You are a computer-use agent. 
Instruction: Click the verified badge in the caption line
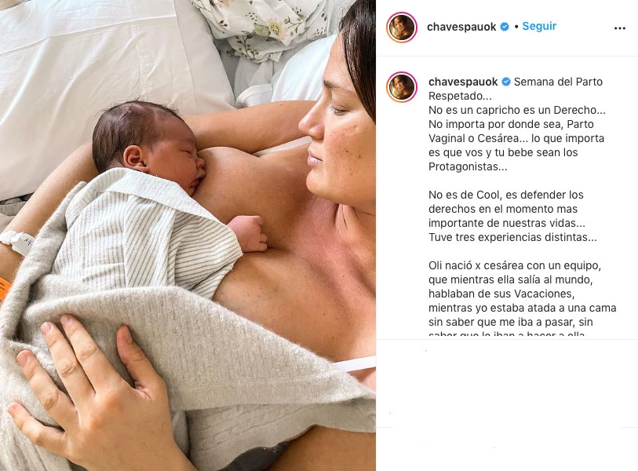tap(505, 82)
